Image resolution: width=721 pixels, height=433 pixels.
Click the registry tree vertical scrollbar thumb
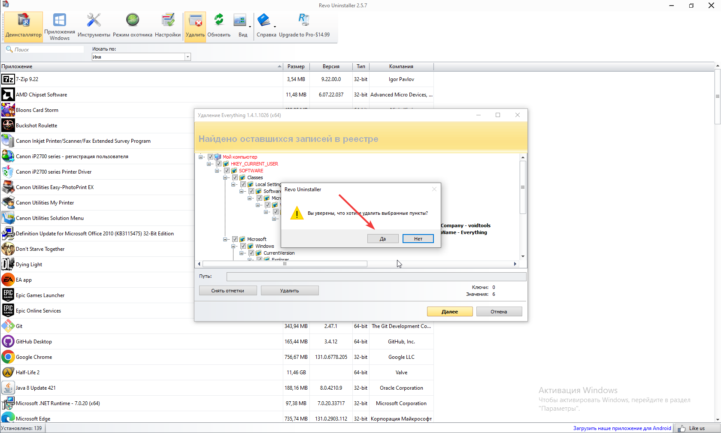coord(523,187)
